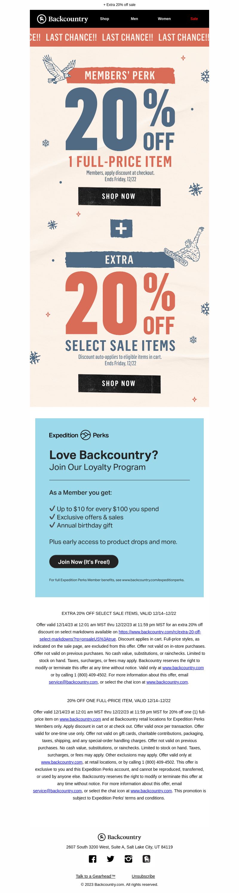
Task: Open the Shop menu item
Action: (x=104, y=19)
